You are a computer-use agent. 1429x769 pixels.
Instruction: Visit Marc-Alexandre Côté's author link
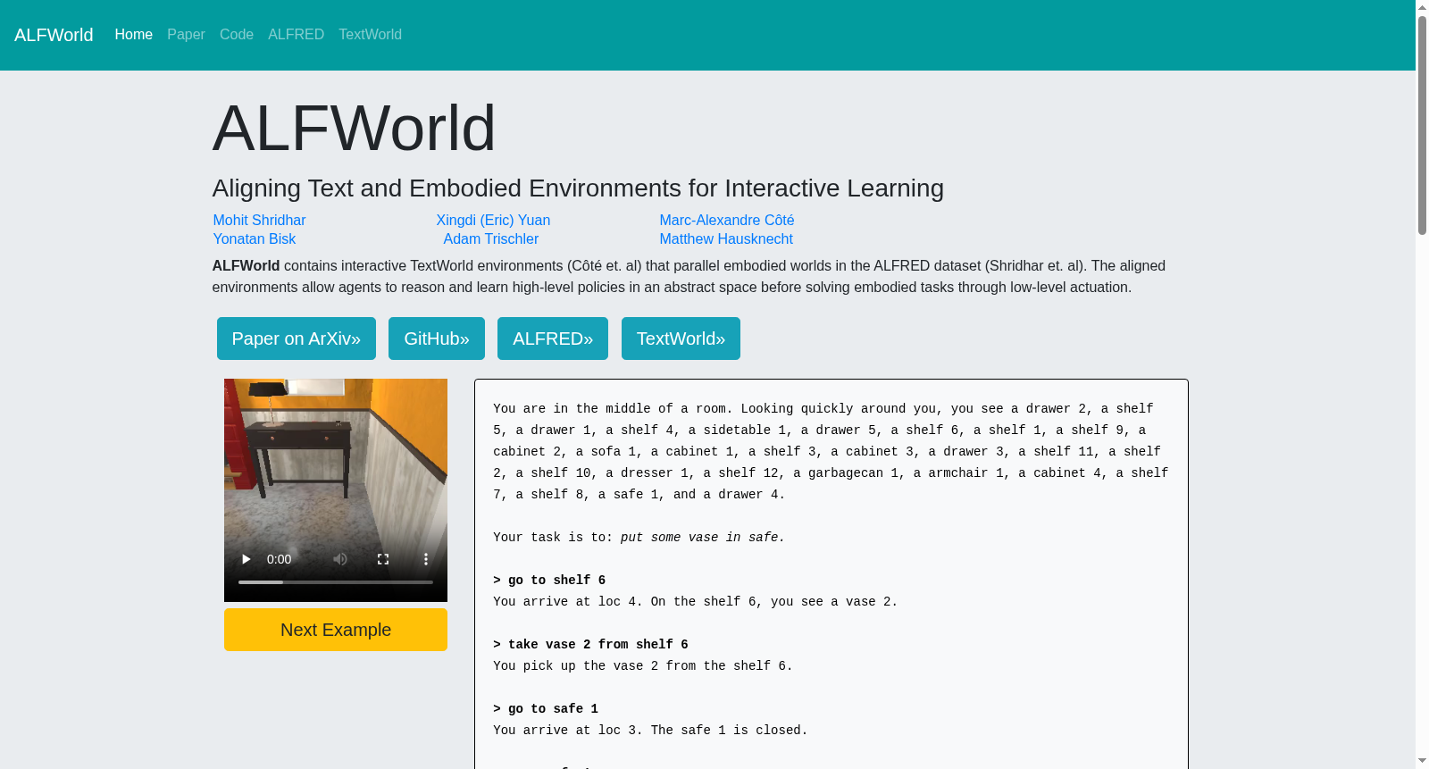point(727,221)
